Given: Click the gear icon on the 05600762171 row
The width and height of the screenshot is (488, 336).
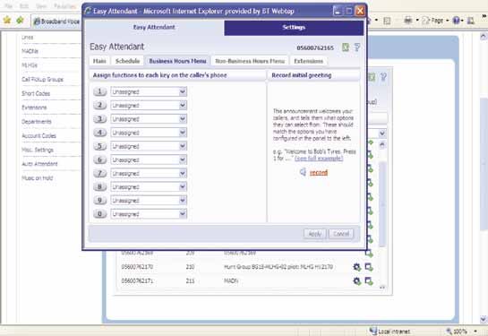Looking at the screenshot, I should click(x=356, y=280).
